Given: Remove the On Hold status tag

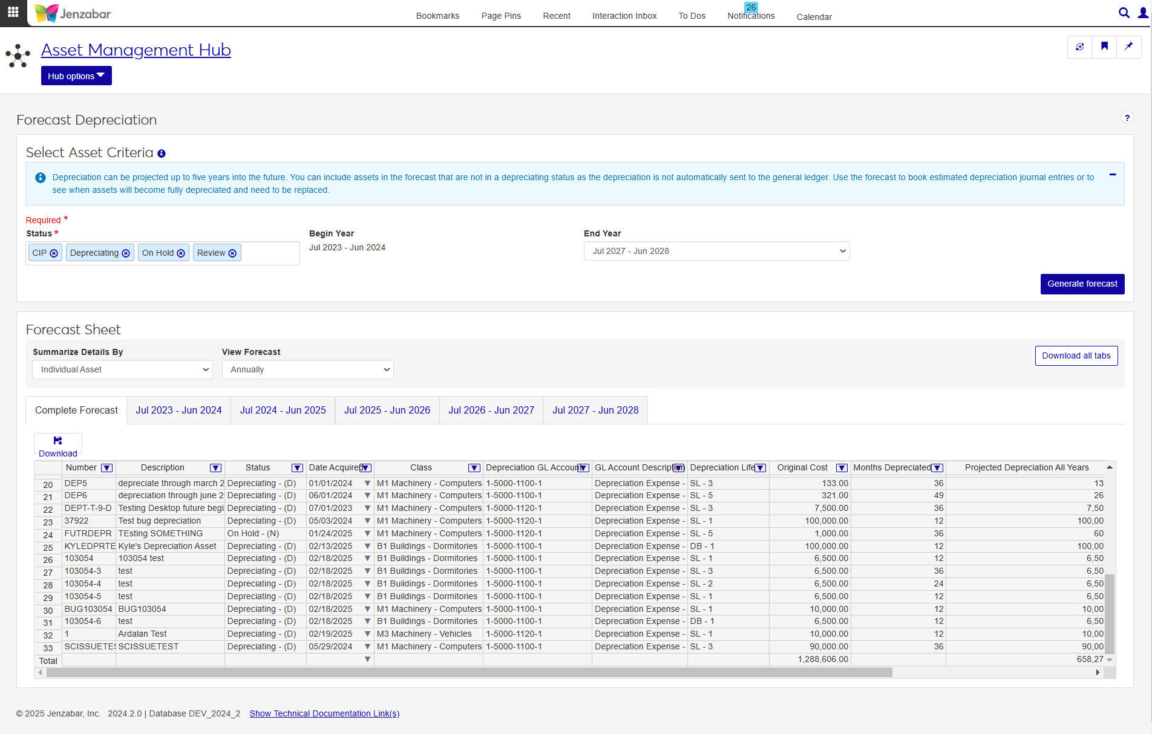Looking at the screenshot, I should pos(181,253).
